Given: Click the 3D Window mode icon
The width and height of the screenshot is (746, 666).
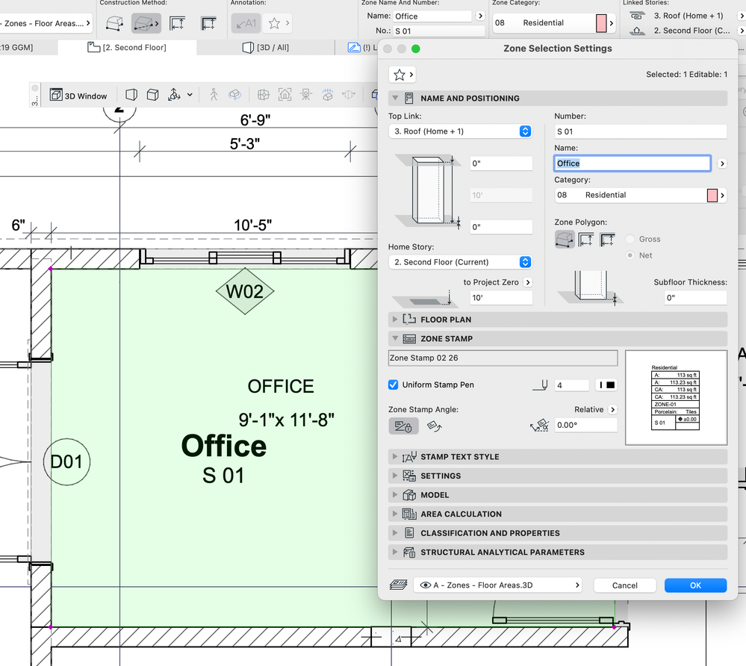Looking at the screenshot, I should pos(57,96).
